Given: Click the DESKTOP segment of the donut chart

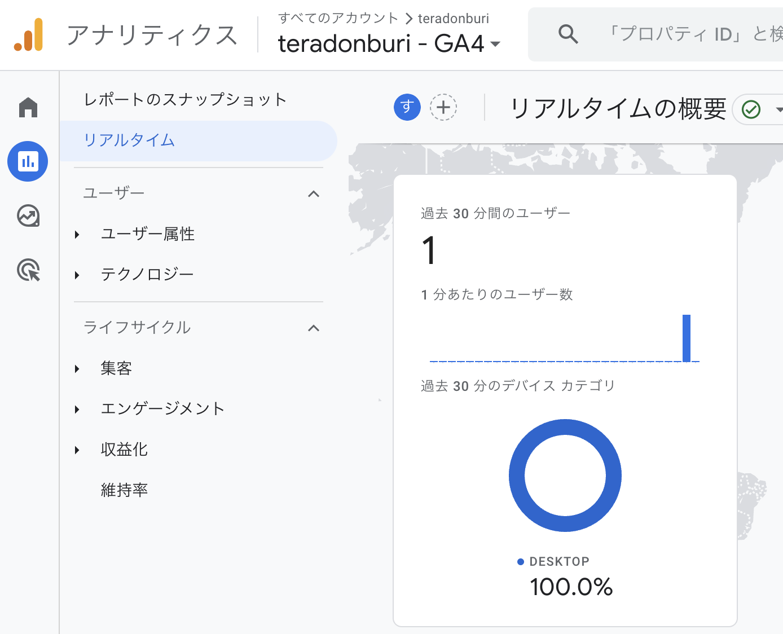Looking at the screenshot, I should click(x=565, y=429).
